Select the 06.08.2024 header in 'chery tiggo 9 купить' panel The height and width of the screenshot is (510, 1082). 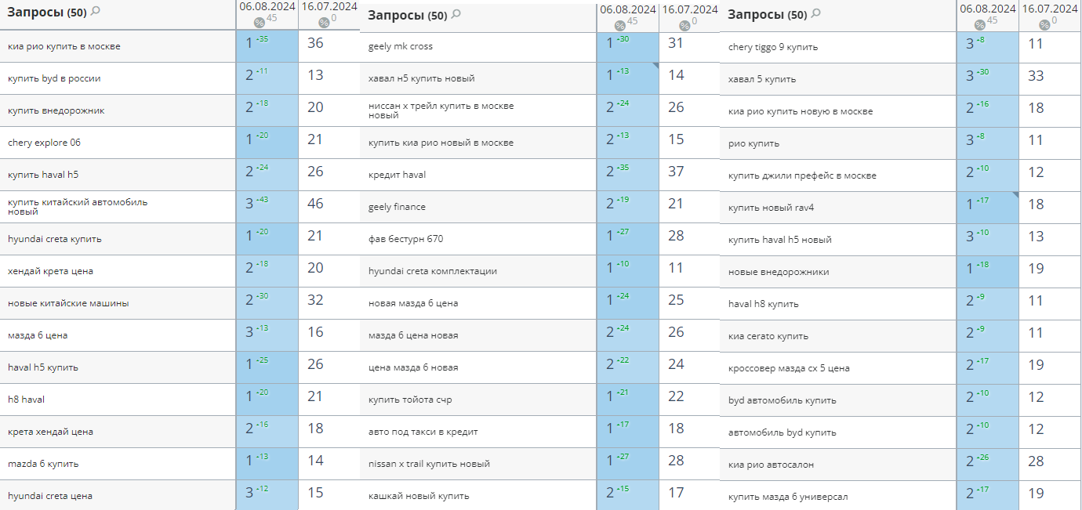coord(988,9)
